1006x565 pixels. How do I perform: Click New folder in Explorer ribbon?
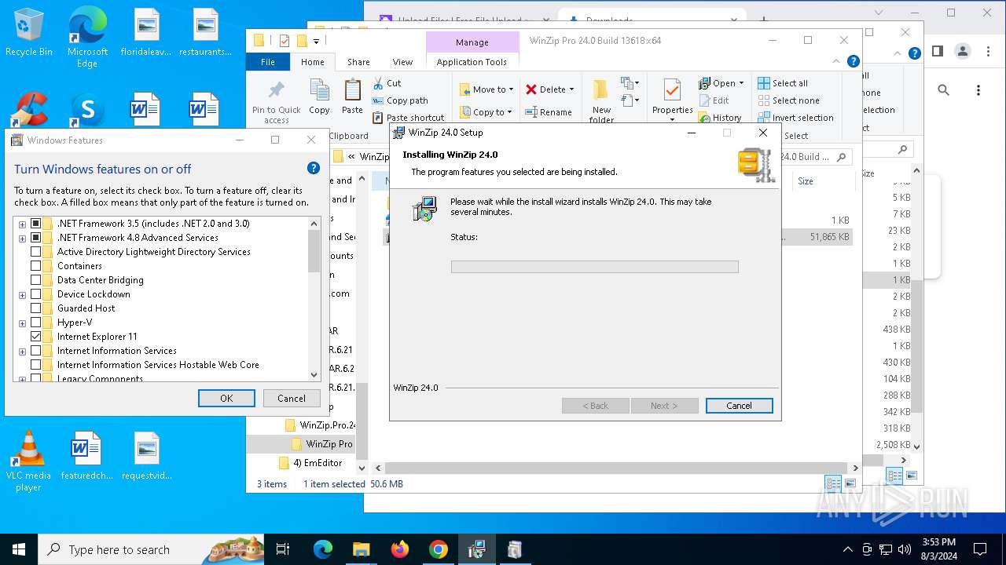[x=601, y=101]
